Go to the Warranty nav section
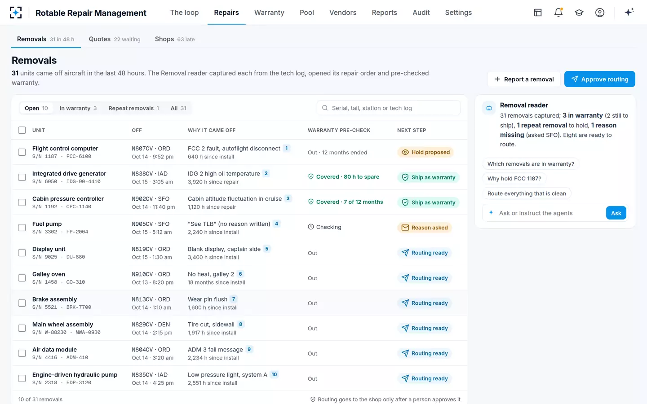The height and width of the screenshot is (404, 647). pyautogui.click(x=269, y=13)
